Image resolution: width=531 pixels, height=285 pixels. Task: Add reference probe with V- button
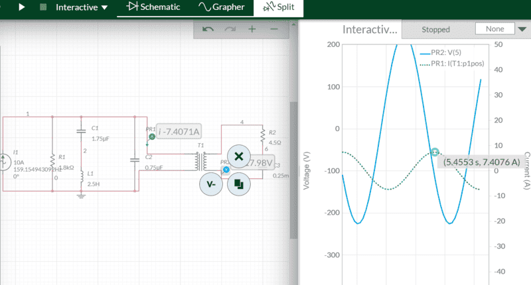tap(211, 184)
